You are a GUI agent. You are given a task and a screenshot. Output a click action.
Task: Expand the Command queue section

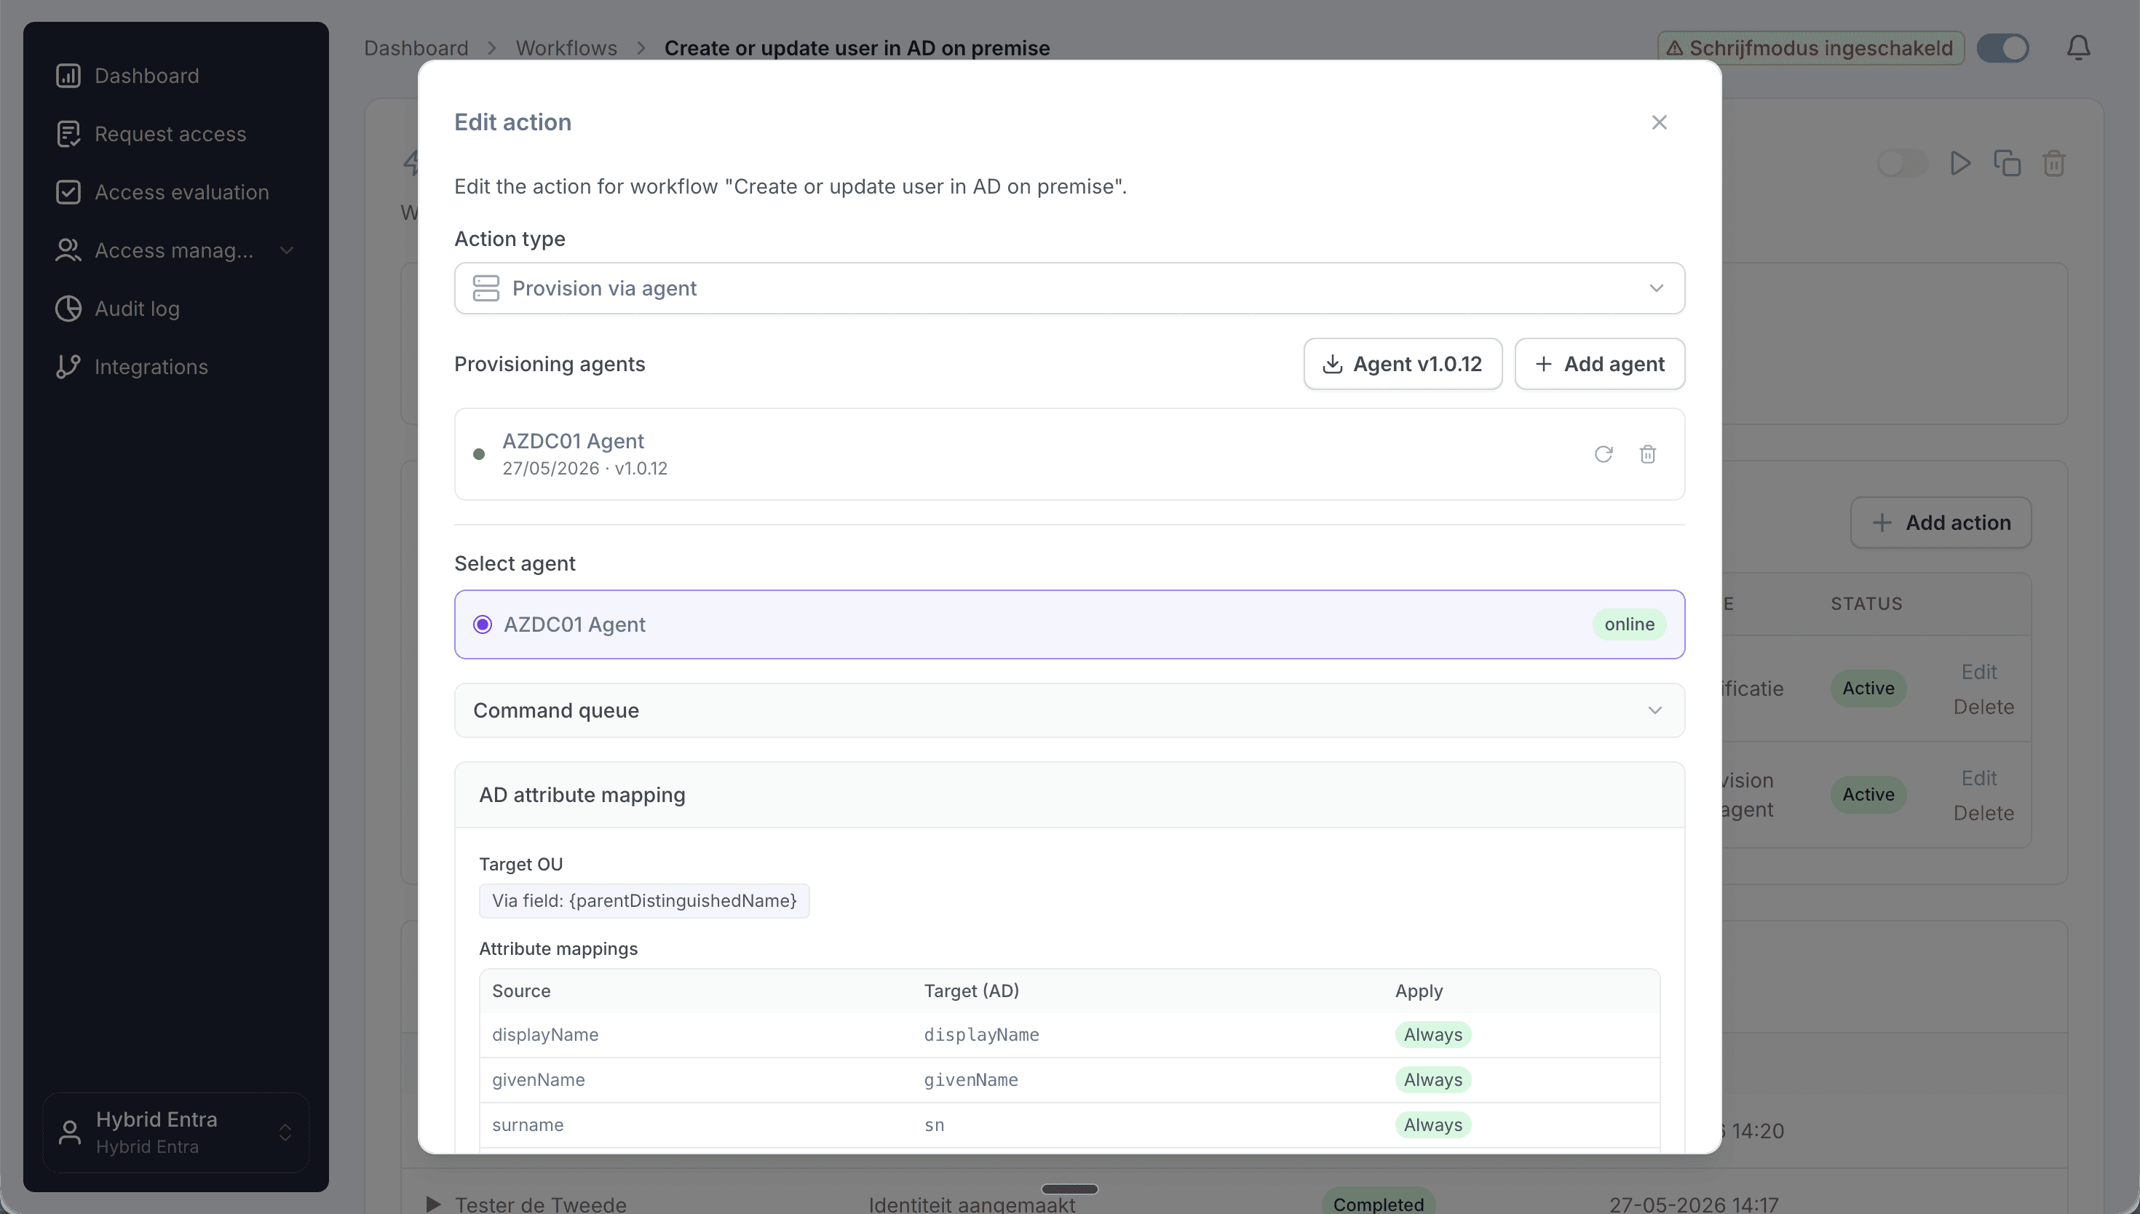pos(1069,710)
